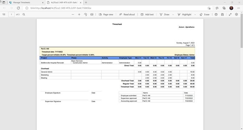Switch to the Manage Timesheets tab
The image size is (243, 130).
click(22, 2)
